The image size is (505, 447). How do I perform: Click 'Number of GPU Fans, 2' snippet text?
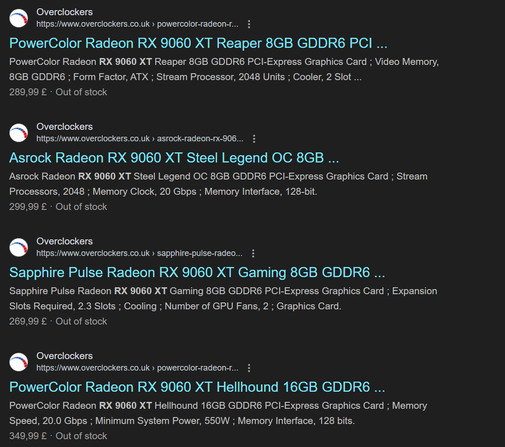tap(217, 306)
